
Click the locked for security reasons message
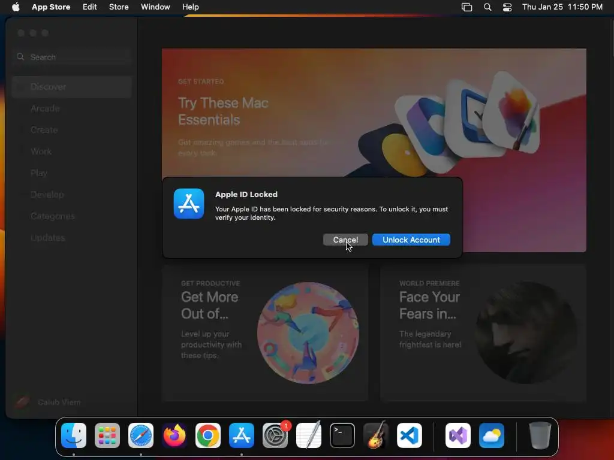point(332,213)
